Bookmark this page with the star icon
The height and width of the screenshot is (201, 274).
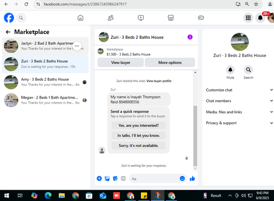(256, 4)
